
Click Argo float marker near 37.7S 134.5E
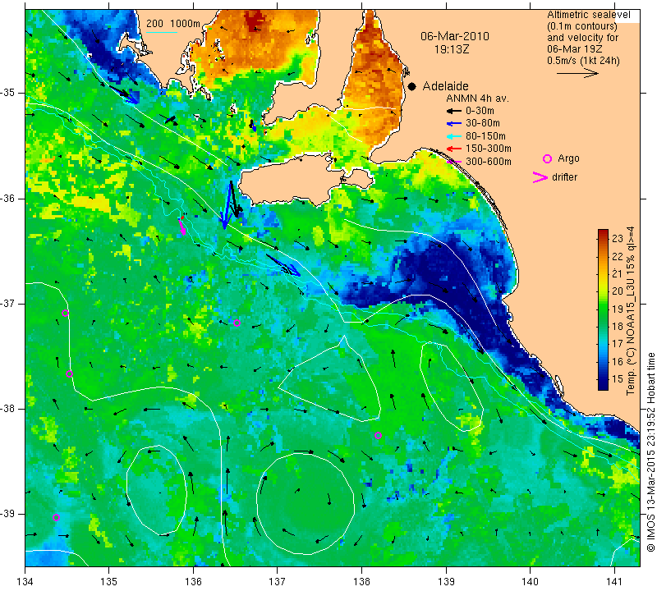coord(70,374)
